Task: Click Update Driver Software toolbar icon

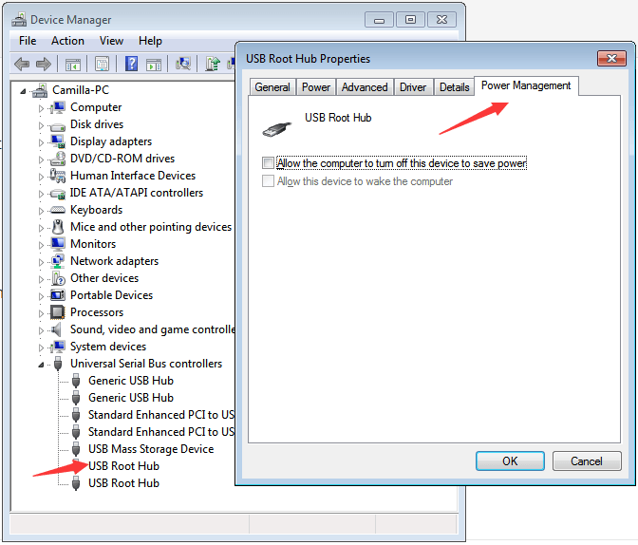Action: (212, 64)
